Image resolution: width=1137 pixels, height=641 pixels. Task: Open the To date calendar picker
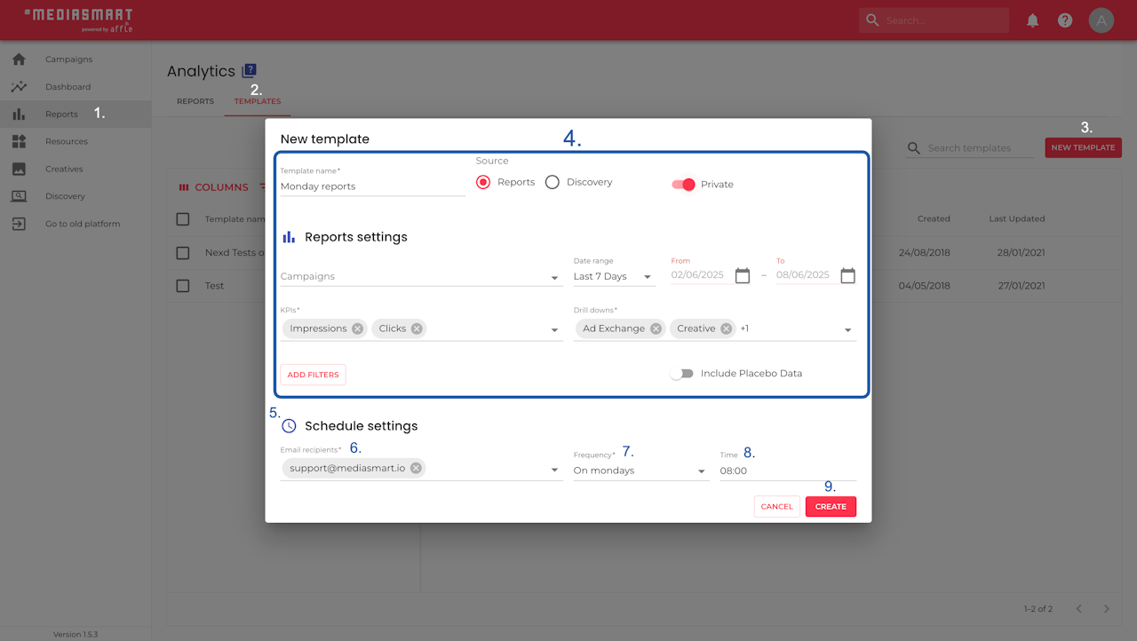pos(847,275)
